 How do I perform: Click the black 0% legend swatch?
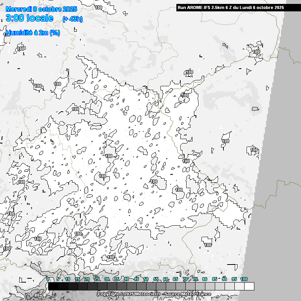pyautogui.click(x=53, y=286)
